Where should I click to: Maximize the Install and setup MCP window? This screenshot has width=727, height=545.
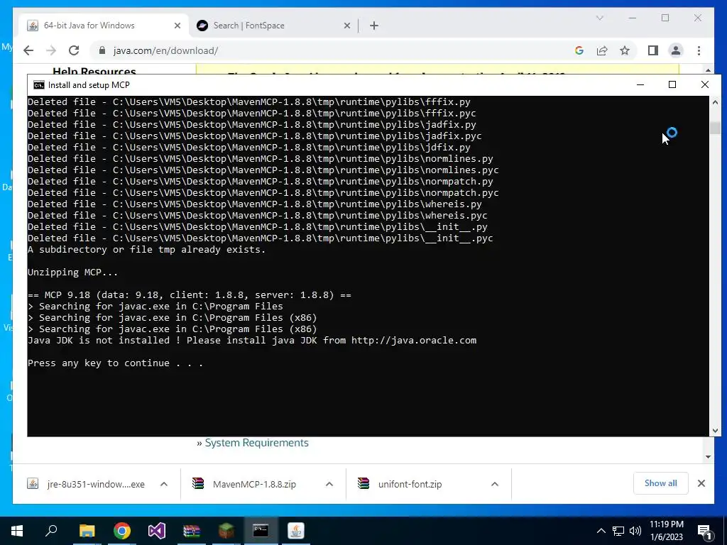click(x=672, y=84)
